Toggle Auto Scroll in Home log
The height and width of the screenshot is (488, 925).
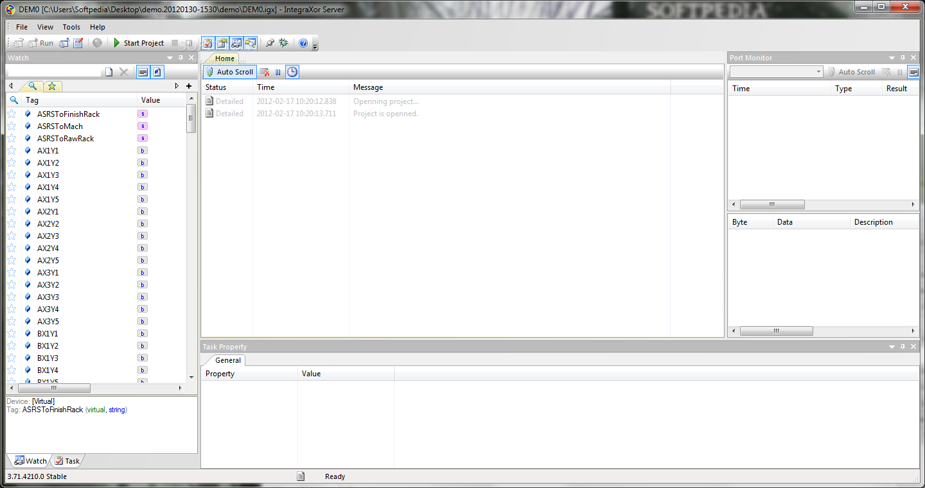click(230, 72)
